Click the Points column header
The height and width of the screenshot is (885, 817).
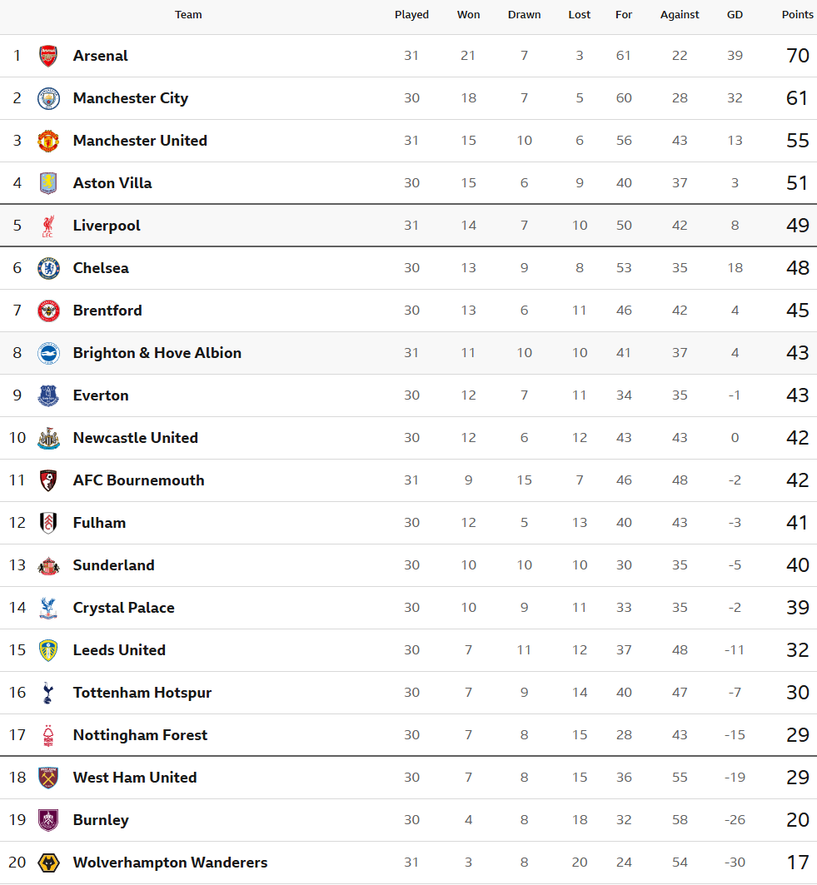point(797,15)
